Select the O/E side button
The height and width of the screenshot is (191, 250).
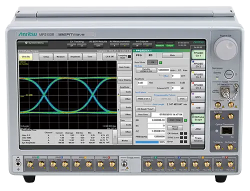[x=198, y=108]
